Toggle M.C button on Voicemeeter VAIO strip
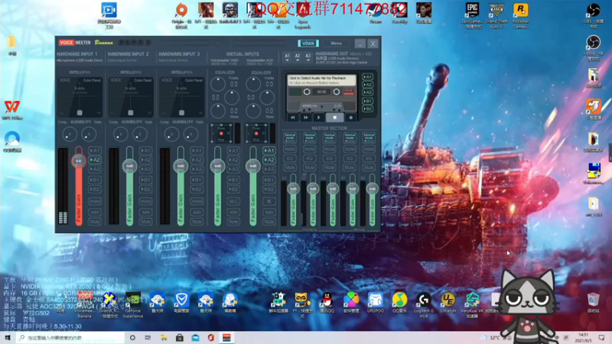 (x=233, y=201)
